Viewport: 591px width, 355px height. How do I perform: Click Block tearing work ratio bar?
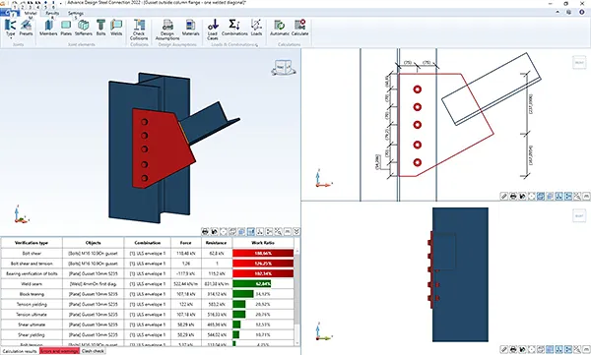click(243, 294)
